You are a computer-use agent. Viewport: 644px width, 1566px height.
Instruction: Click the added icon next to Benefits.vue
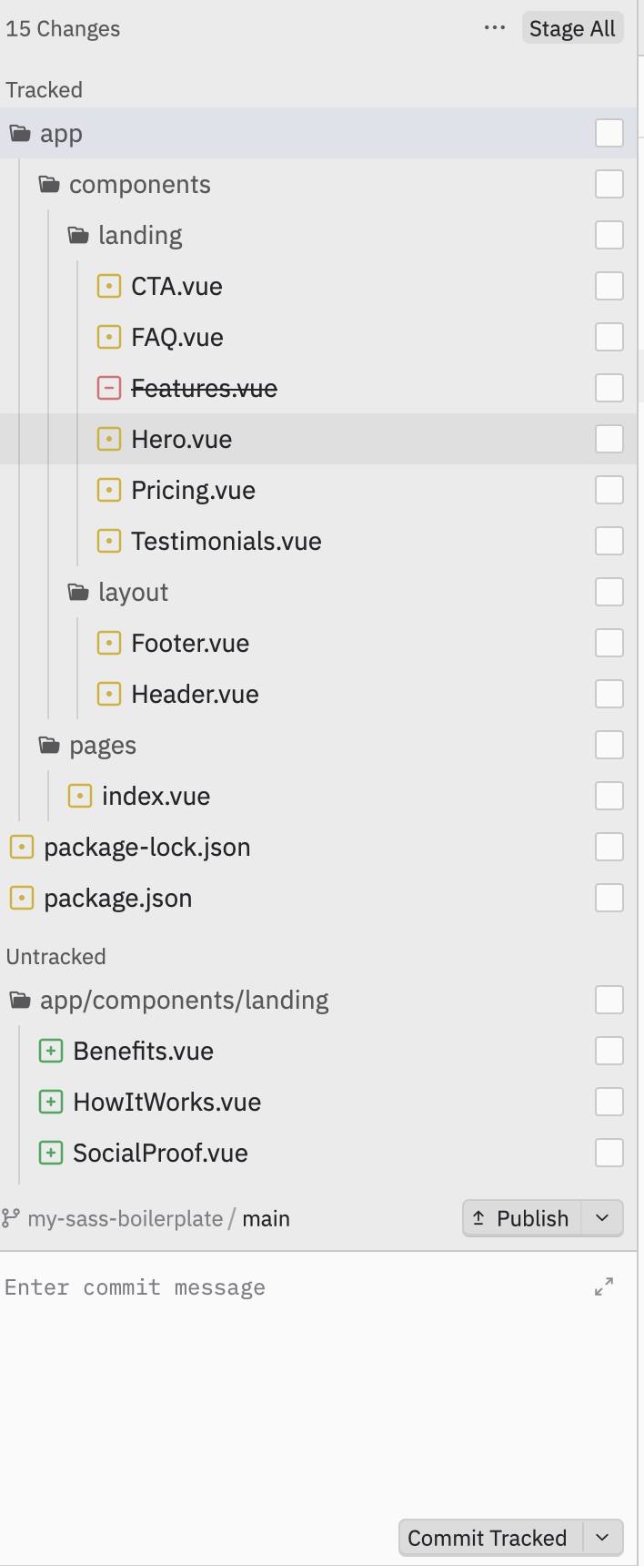pyautogui.click(x=50, y=1051)
